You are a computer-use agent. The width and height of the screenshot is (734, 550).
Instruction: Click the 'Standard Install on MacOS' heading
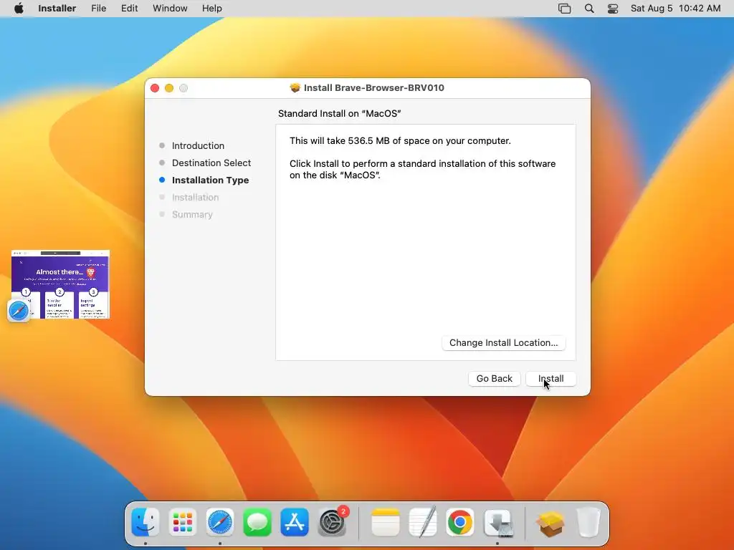click(x=339, y=113)
